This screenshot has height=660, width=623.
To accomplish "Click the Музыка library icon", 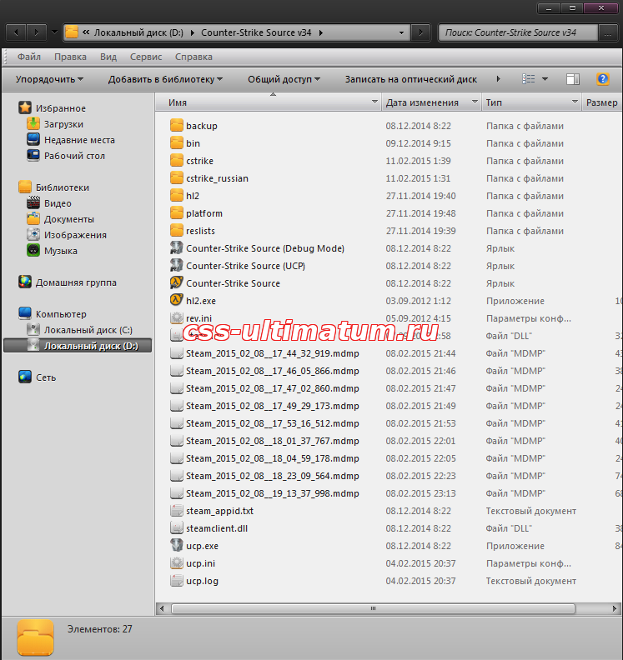I will (x=33, y=251).
